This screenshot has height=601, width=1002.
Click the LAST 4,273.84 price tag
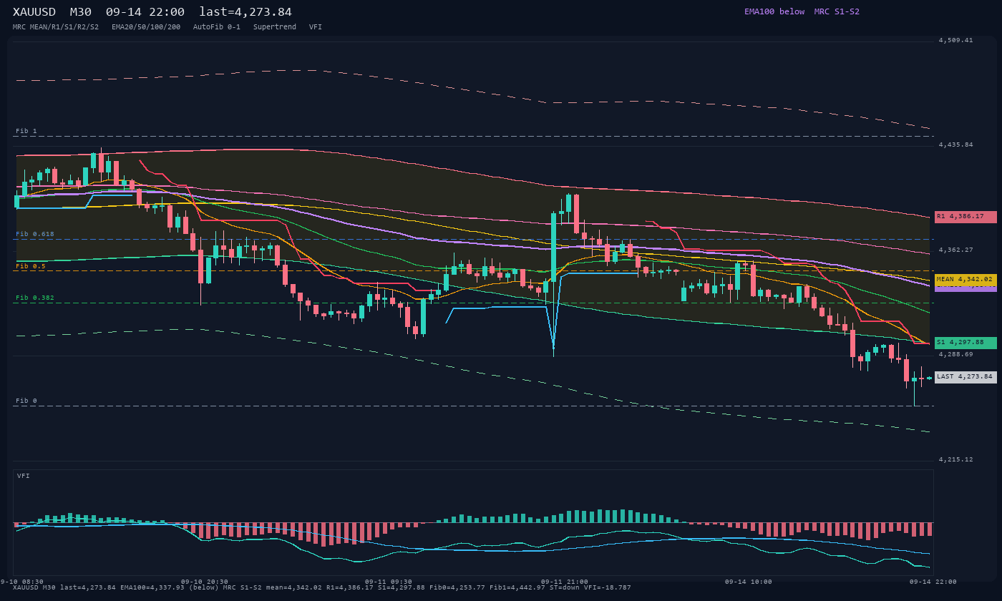tap(965, 377)
